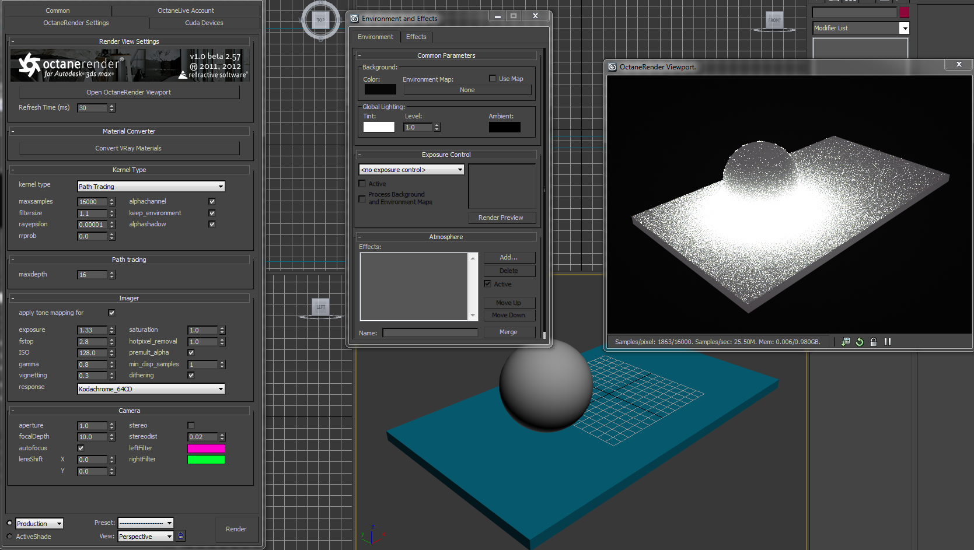
Task: Click the atmosphere effect Name field
Action: pyautogui.click(x=430, y=332)
